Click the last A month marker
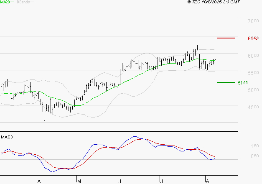Viewport: 262px width, 184px height. click(x=207, y=181)
